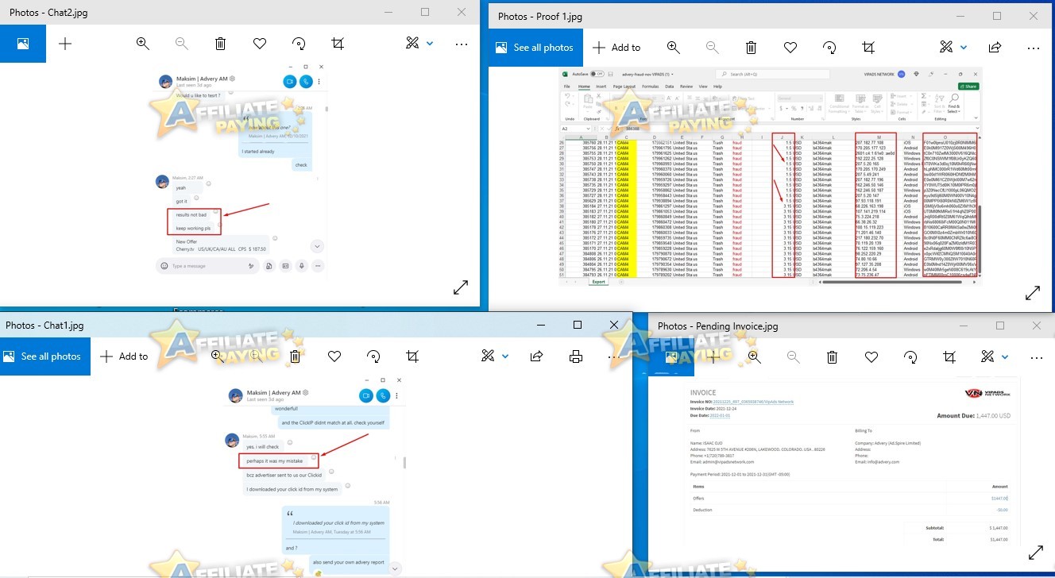Favorite the Pending Invoice.jpg photo with the heart
1055x578 pixels.
click(871, 357)
